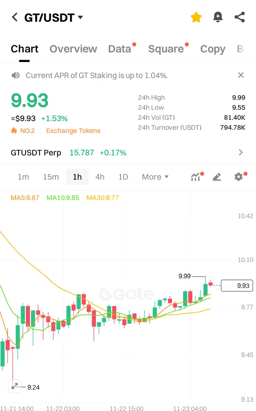Tap the MA30:9.77 indicator label
Image resolution: width=256 pixels, height=411 pixels.
click(x=102, y=197)
